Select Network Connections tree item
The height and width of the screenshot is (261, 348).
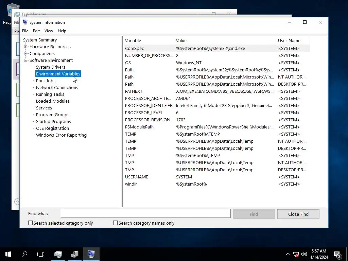57,87
